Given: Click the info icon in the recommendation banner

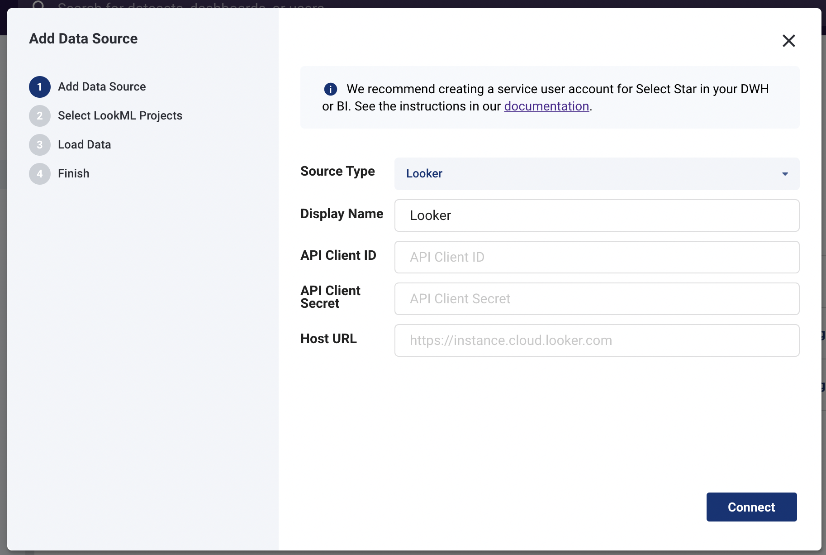Looking at the screenshot, I should coord(331,89).
